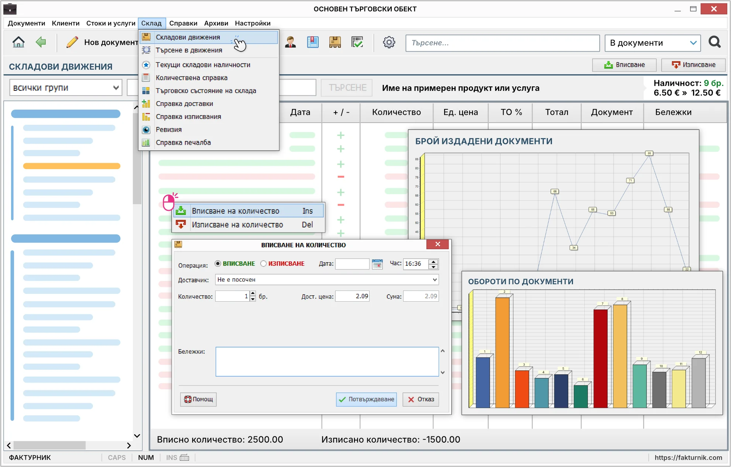Viewport: 731px width, 467px height.
Task: Click the horizontal scrollbar in groups panel
Action: coord(69,445)
